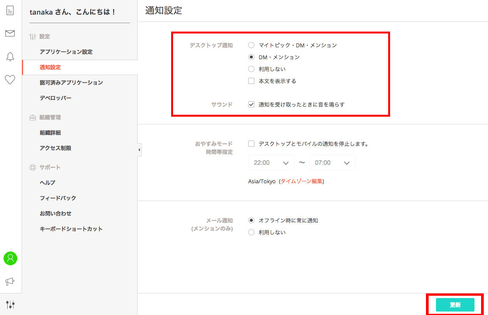The width and height of the screenshot is (488, 315).
Task: Open 認可済みアプリケーション menu item
Action: coord(71,82)
